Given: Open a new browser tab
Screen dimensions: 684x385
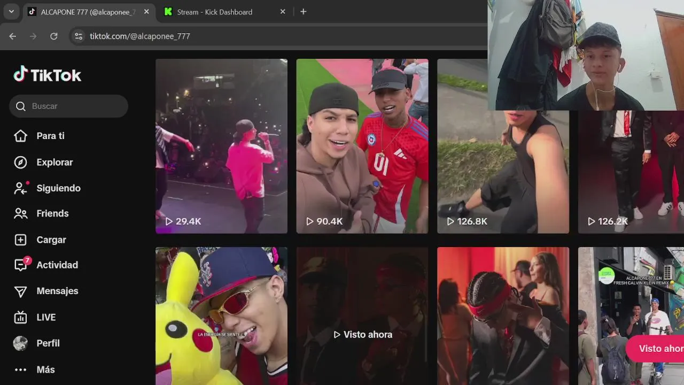Looking at the screenshot, I should pos(303,12).
